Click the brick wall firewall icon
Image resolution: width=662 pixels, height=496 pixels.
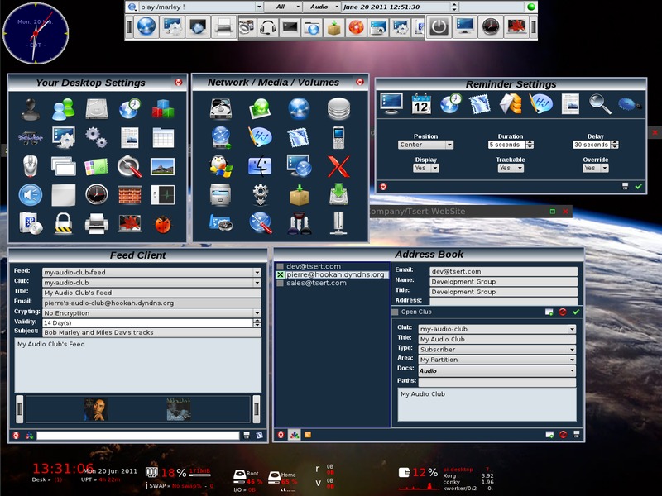[x=128, y=194]
